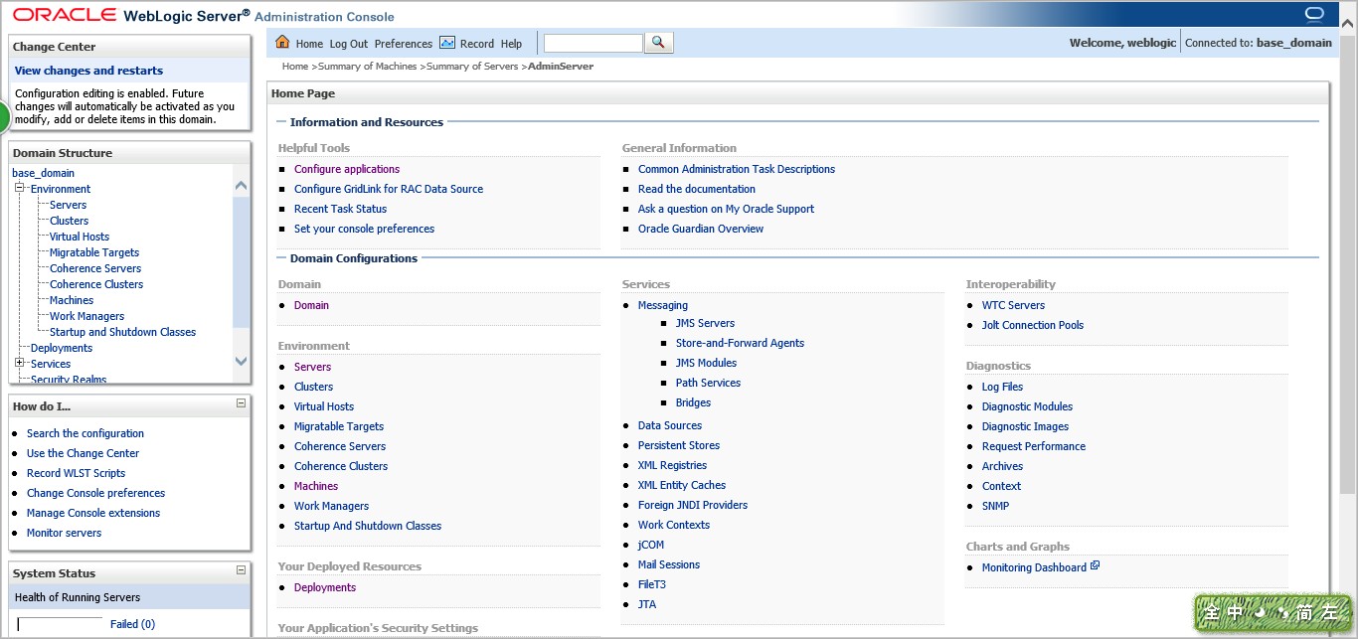This screenshot has height=639, width=1358.
Task: Open Set your console preferences
Action: click(364, 229)
